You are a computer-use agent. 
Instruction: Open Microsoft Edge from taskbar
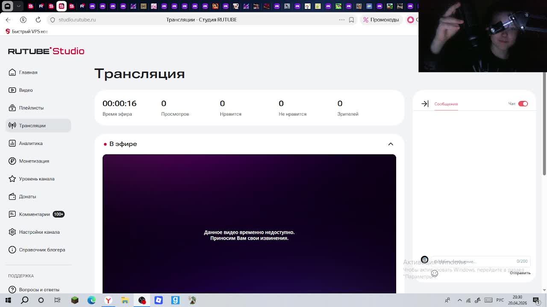pos(91,300)
